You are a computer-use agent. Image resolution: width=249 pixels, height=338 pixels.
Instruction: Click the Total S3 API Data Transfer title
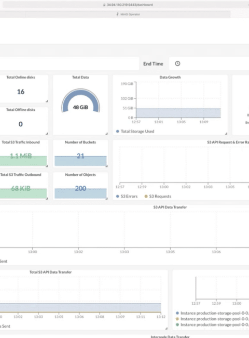click(x=50, y=272)
